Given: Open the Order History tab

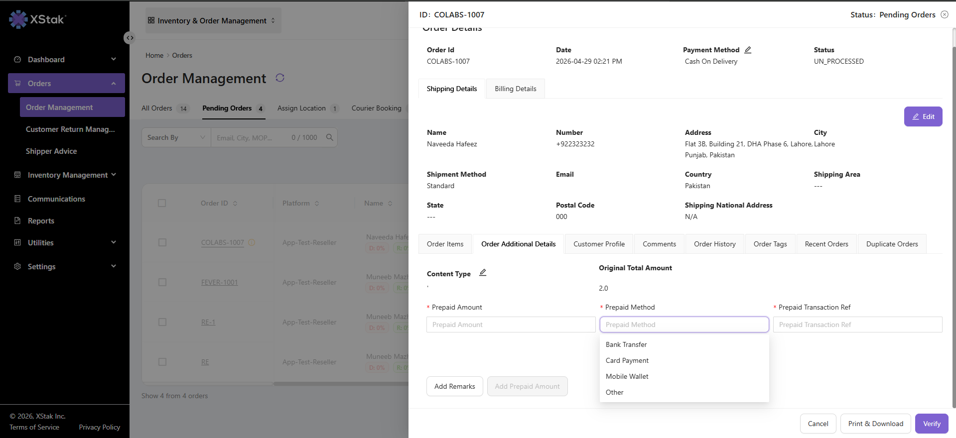Looking at the screenshot, I should point(714,244).
